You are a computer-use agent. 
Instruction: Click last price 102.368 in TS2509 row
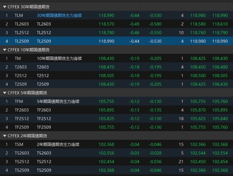click(107, 170)
